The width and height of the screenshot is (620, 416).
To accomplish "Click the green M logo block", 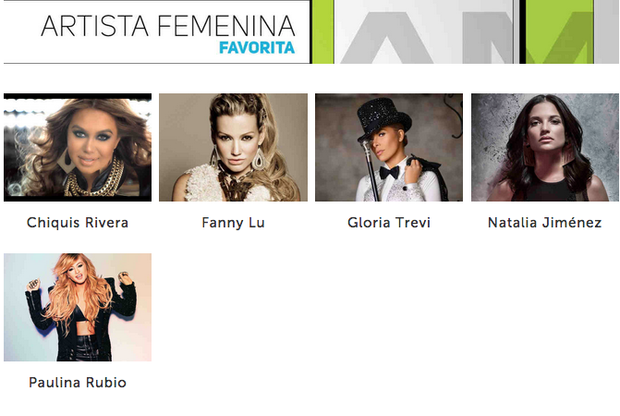I will [x=560, y=31].
